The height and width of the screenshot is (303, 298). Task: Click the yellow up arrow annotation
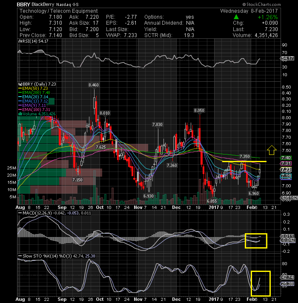pos(272,150)
